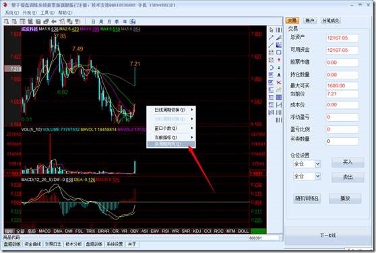Switch chart to quarterly period 季 icon
The image size is (376, 253).
117,22
